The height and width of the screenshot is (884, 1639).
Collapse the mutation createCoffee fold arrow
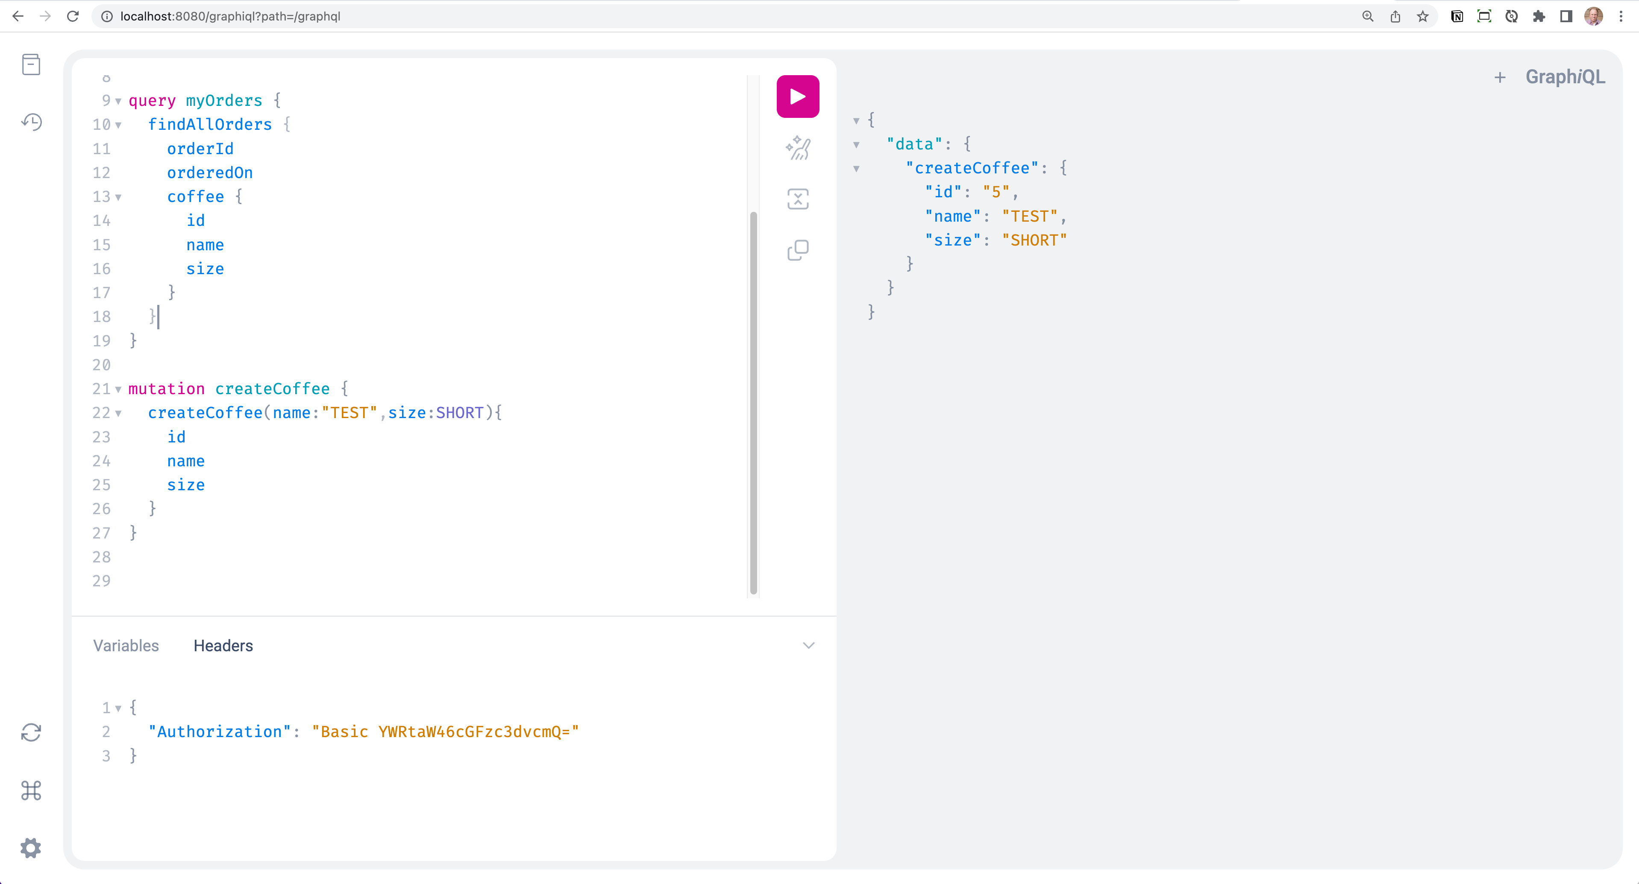tap(118, 389)
